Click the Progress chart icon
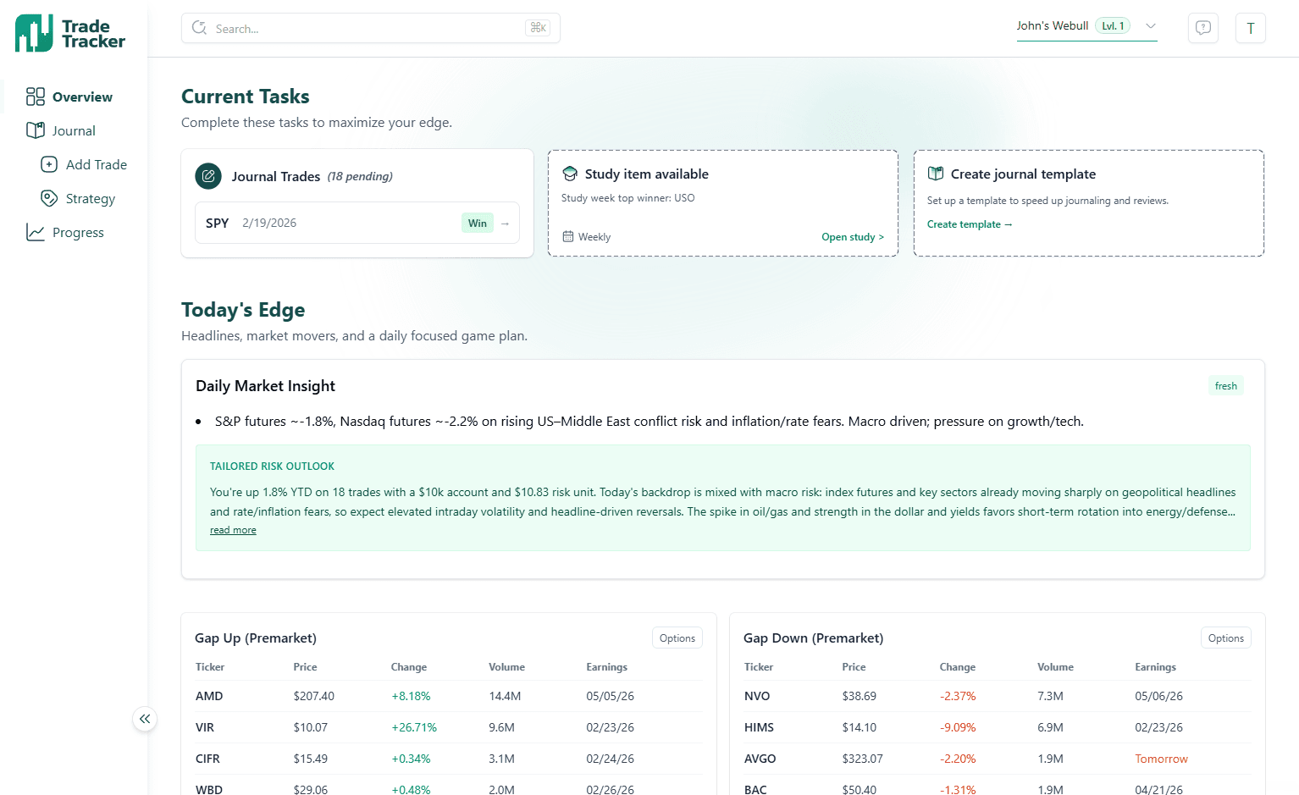The height and width of the screenshot is (795, 1299). pyautogui.click(x=36, y=232)
